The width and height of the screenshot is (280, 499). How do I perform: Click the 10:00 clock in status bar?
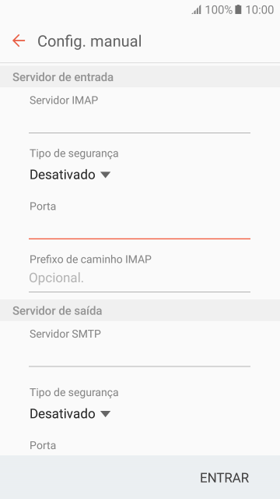pos(260,10)
